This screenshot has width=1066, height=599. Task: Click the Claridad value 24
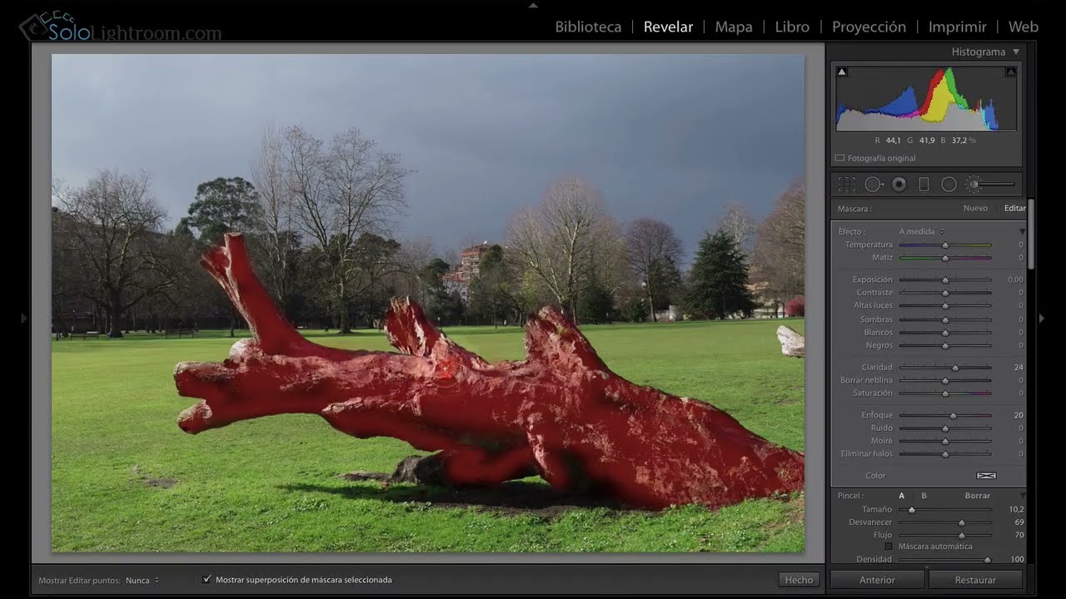coord(1019,367)
